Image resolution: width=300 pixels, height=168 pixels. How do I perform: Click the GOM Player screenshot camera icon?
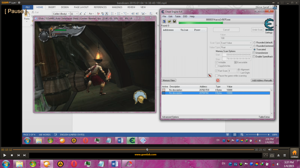coord(272,156)
